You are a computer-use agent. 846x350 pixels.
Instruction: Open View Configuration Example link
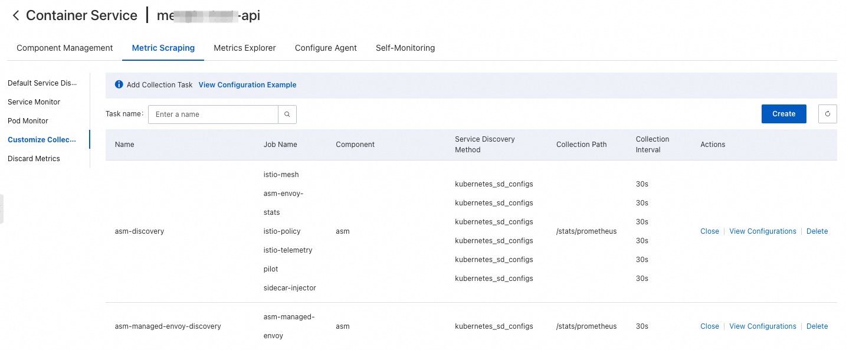pyautogui.click(x=247, y=85)
